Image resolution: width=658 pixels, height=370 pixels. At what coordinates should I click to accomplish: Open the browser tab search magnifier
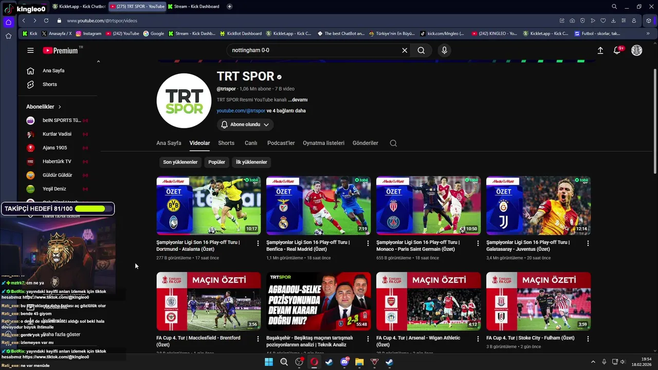pos(614,7)
